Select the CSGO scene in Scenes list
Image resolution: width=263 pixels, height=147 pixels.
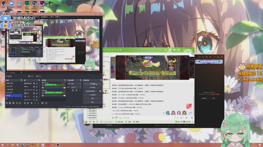pos(14,86)
